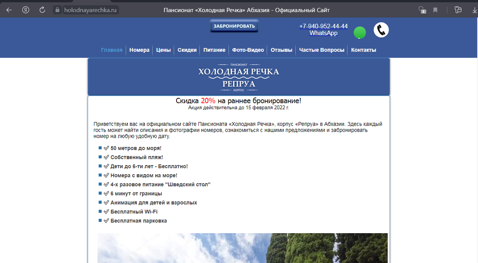The width and height of the screenshot is (478, 263).
Task: Go to the Контакты tab
Action: coord(363,50)
